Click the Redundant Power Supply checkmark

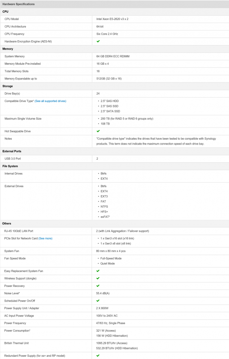coord(98,356)
